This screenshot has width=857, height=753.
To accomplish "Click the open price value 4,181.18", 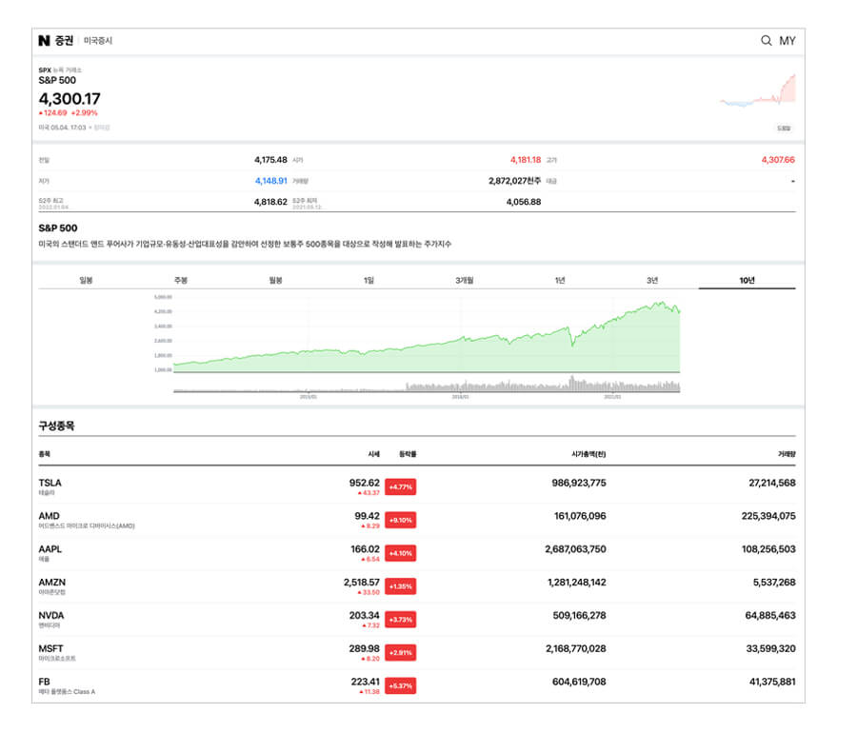I will point(526,160).
